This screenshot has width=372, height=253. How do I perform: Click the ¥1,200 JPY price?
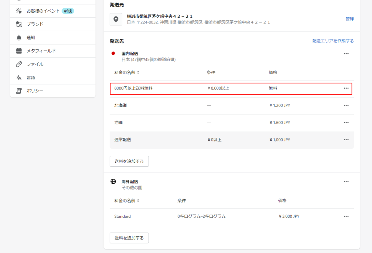click(280, 105)
